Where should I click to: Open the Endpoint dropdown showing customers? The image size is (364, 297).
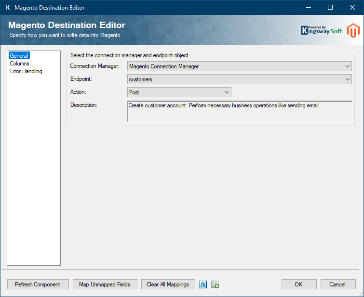239,79
